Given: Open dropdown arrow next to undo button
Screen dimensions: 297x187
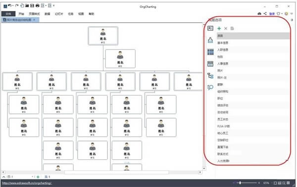Looking at the screenshot, I should click(x=13, y=5).
